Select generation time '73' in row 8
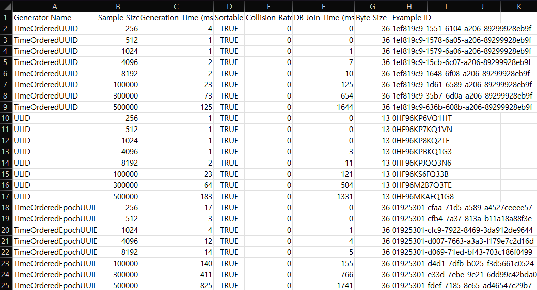The image size is (537, 290). [x=176, y=96]
